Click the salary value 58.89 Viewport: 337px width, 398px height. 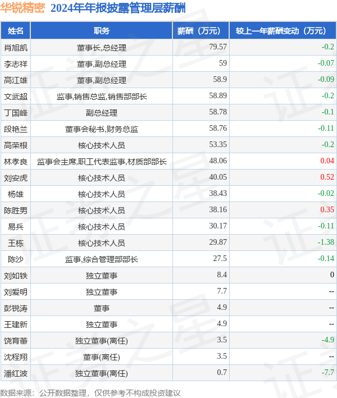[218, 95]
